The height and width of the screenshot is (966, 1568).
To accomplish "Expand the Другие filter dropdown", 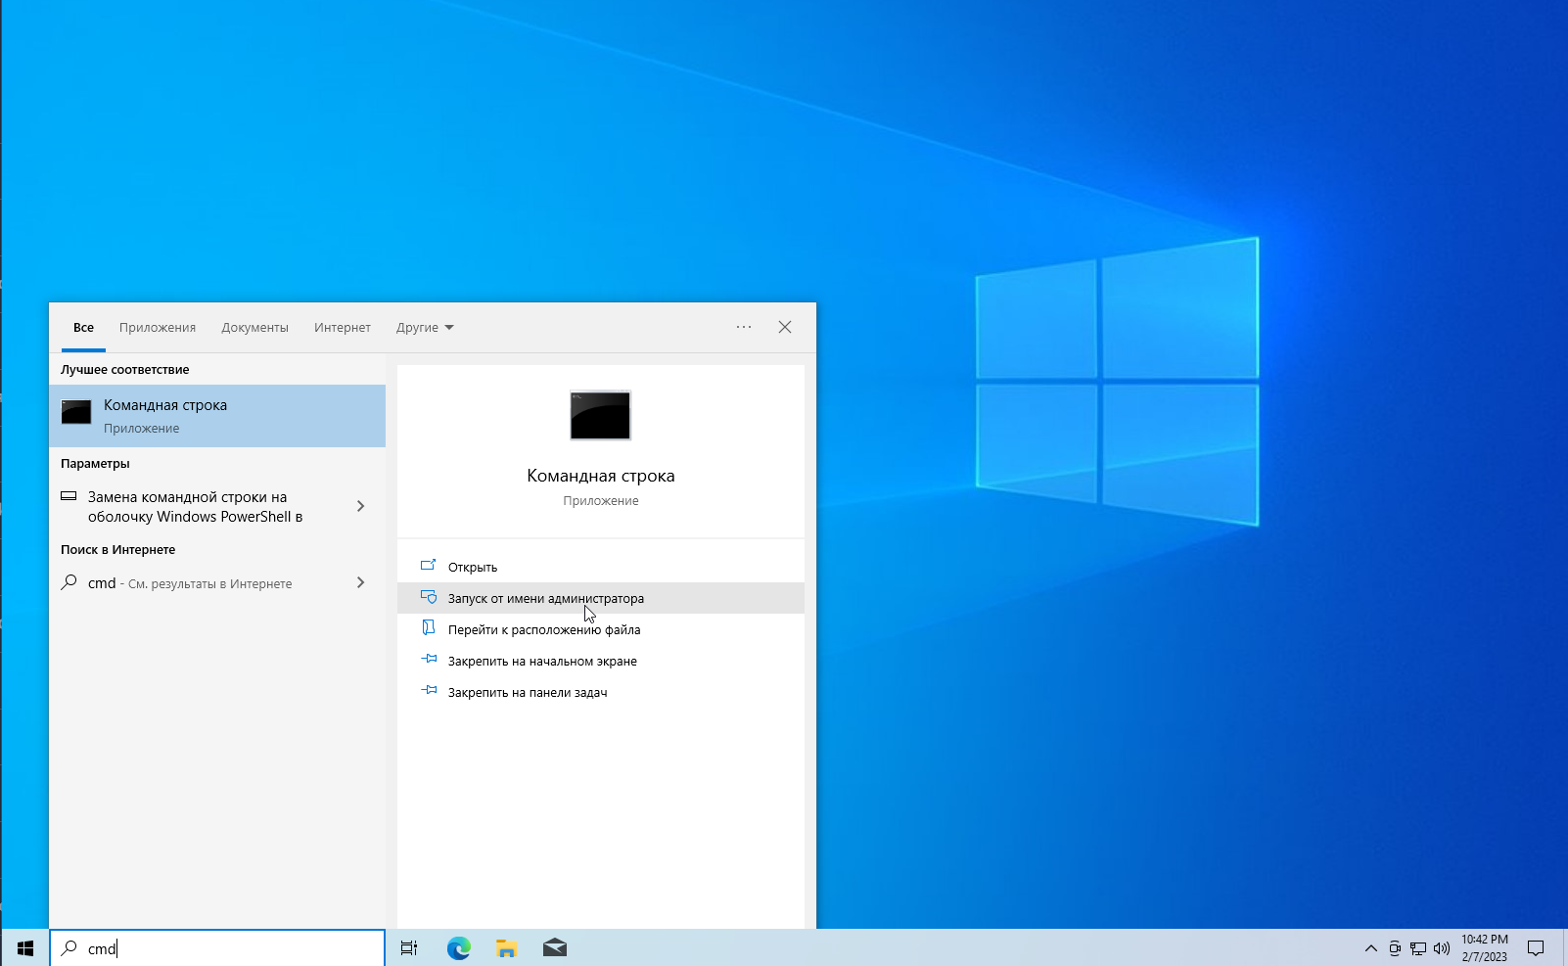I will coord(425,328).
